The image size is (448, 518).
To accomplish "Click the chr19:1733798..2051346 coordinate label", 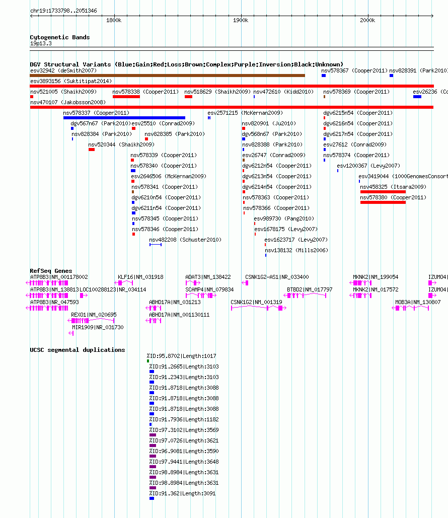I will coord(64,11).
